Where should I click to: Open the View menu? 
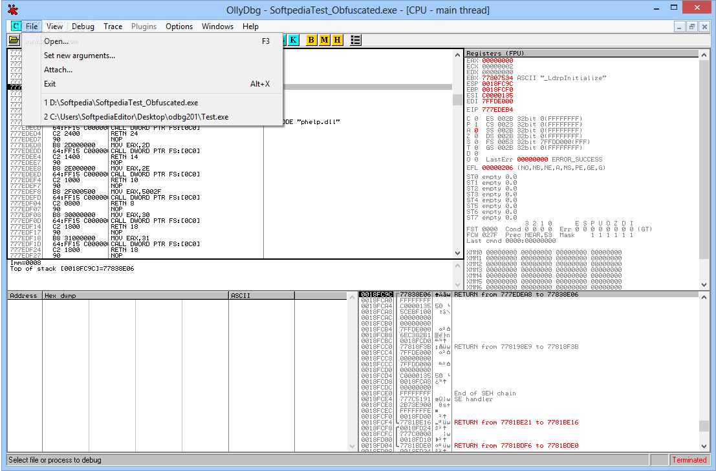click(x=54, y=26)
